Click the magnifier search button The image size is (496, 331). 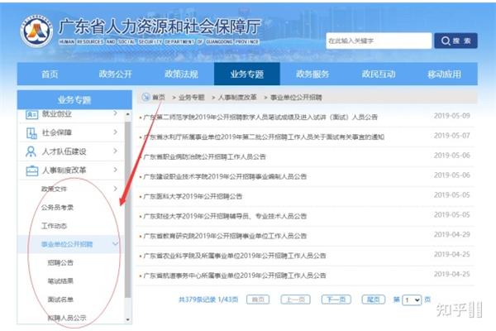[x=455, y=41]
